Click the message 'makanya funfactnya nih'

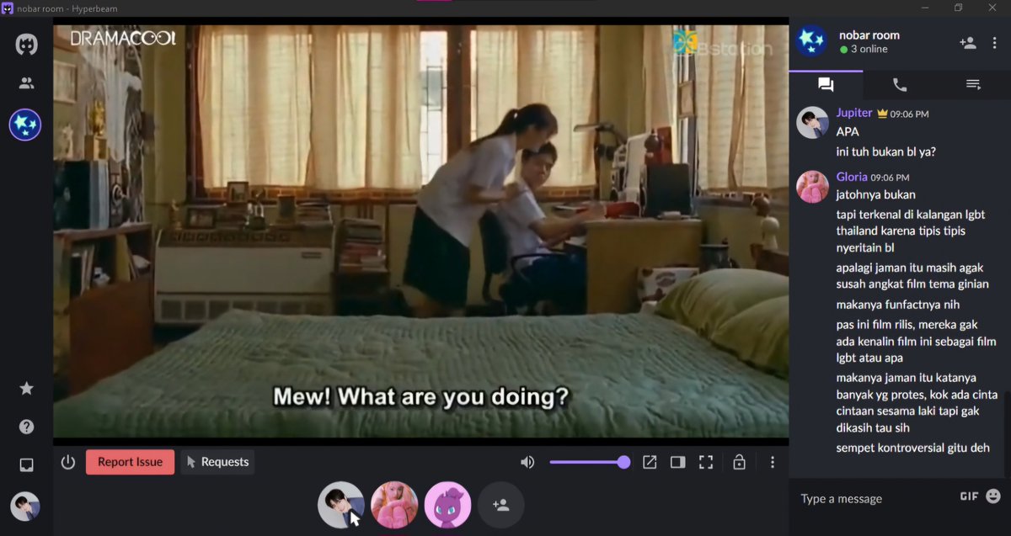(x=897, y=305)
